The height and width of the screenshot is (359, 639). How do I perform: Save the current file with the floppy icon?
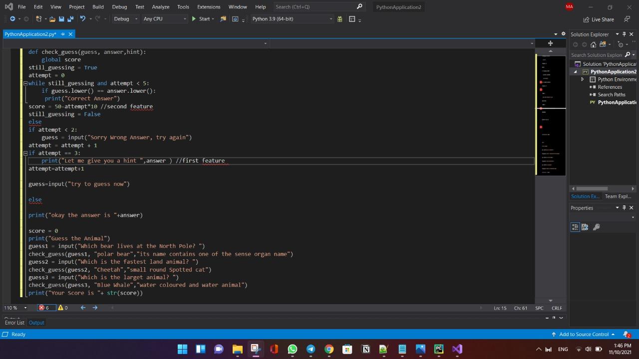pos(61,19)
